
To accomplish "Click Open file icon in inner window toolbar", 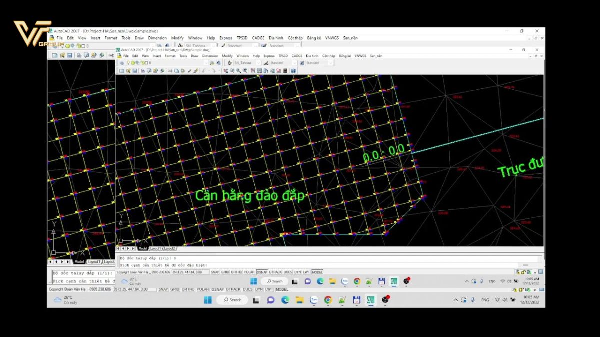I will click(128, 71).
